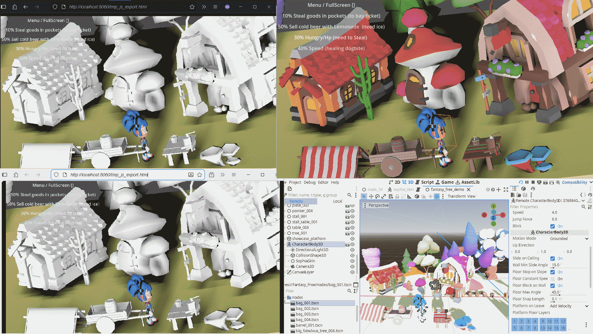Pause the running project
This screenshot has height=334, width=593.
pos(527,182)
